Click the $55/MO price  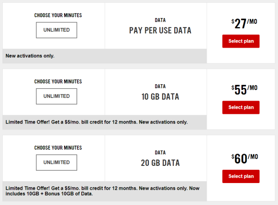click(x=244, y=90)
